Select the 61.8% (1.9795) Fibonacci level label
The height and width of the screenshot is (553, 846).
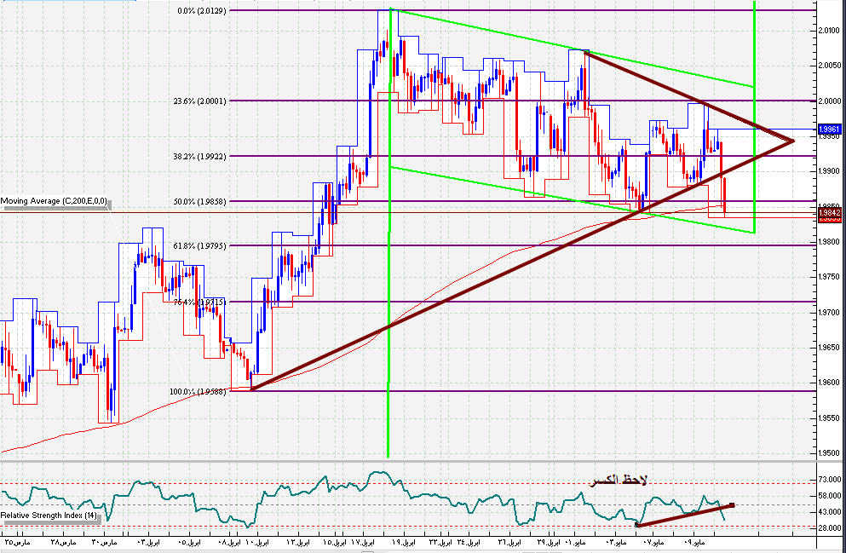199,246
